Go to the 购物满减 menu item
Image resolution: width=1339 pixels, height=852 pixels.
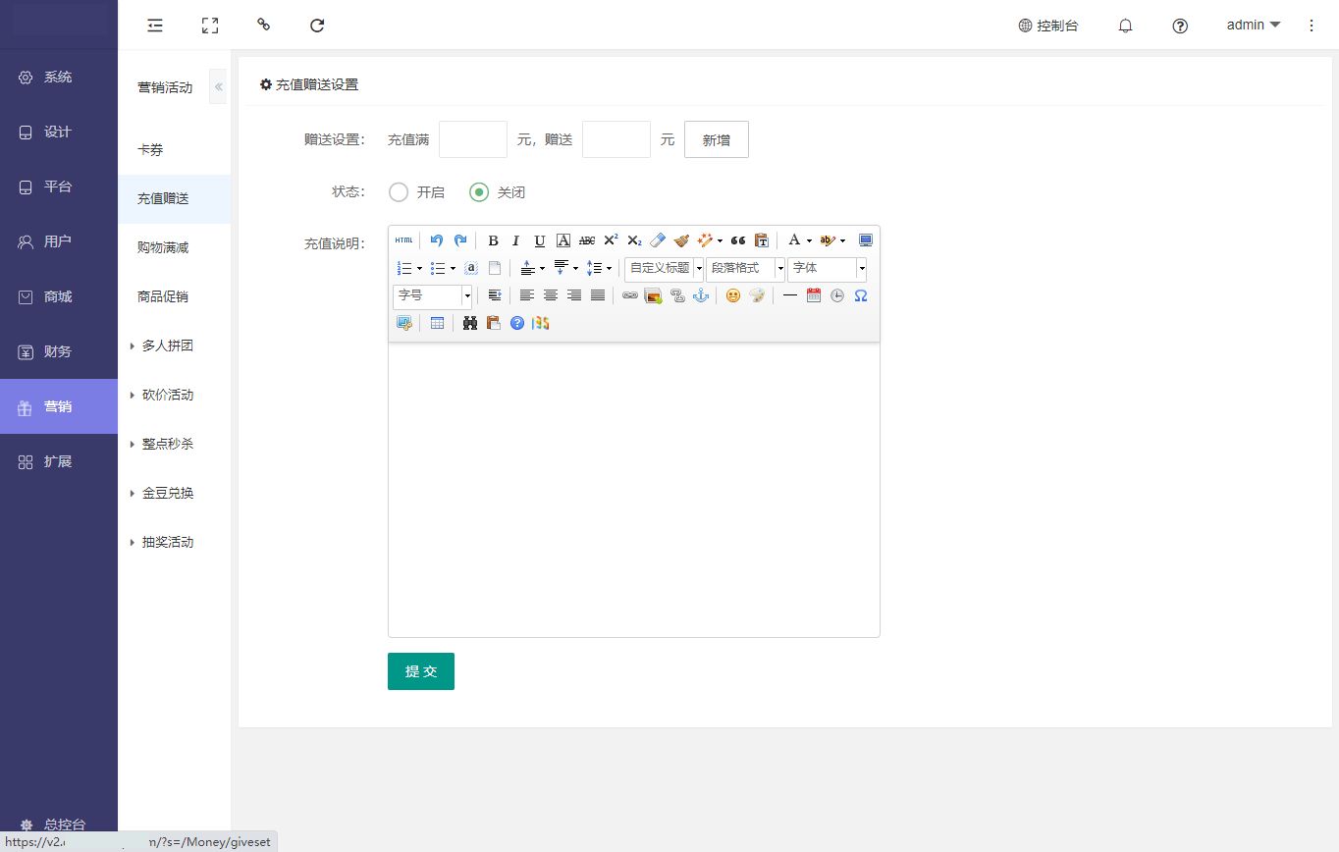coord(163,247)
